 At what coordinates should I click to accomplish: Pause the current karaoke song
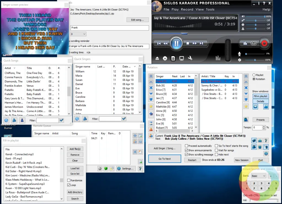(176, 43)
